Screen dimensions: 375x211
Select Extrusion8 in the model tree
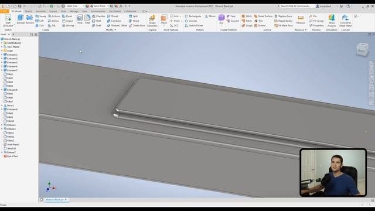click(x=11, y=90)
